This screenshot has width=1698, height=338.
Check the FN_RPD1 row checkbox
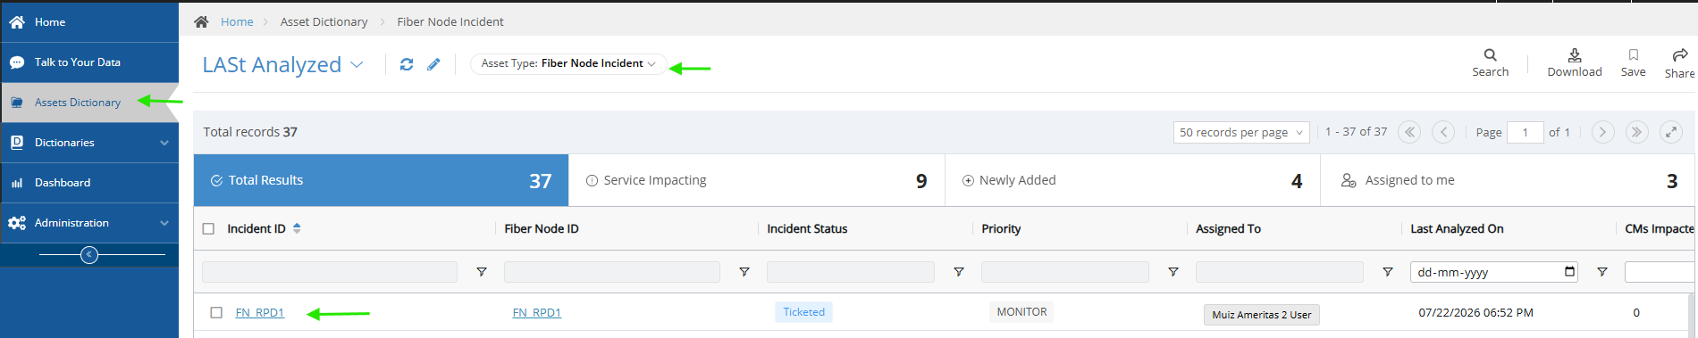pos(216,313)
